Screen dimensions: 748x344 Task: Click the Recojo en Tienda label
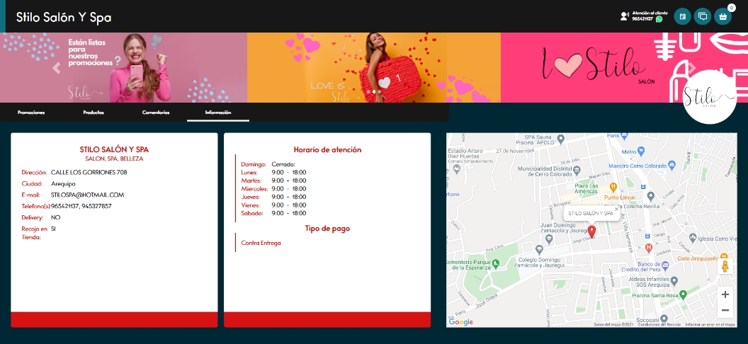pos(34,233)
